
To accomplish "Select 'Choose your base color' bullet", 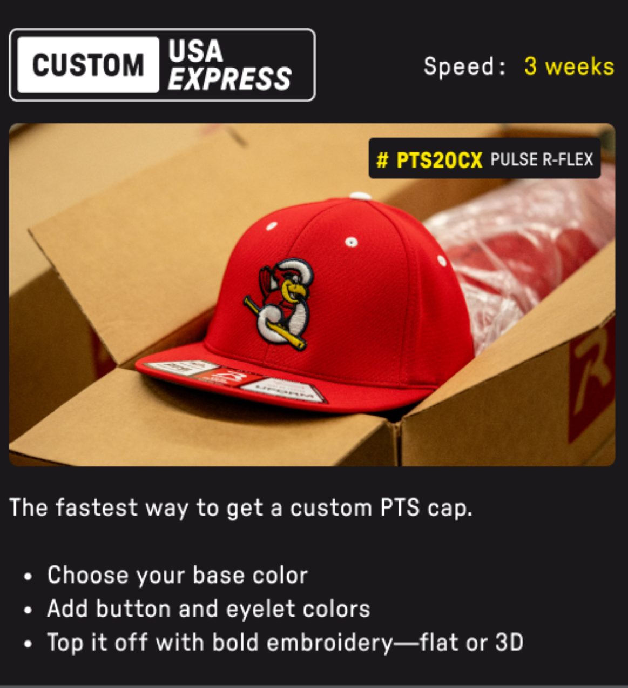I will 177,575.
